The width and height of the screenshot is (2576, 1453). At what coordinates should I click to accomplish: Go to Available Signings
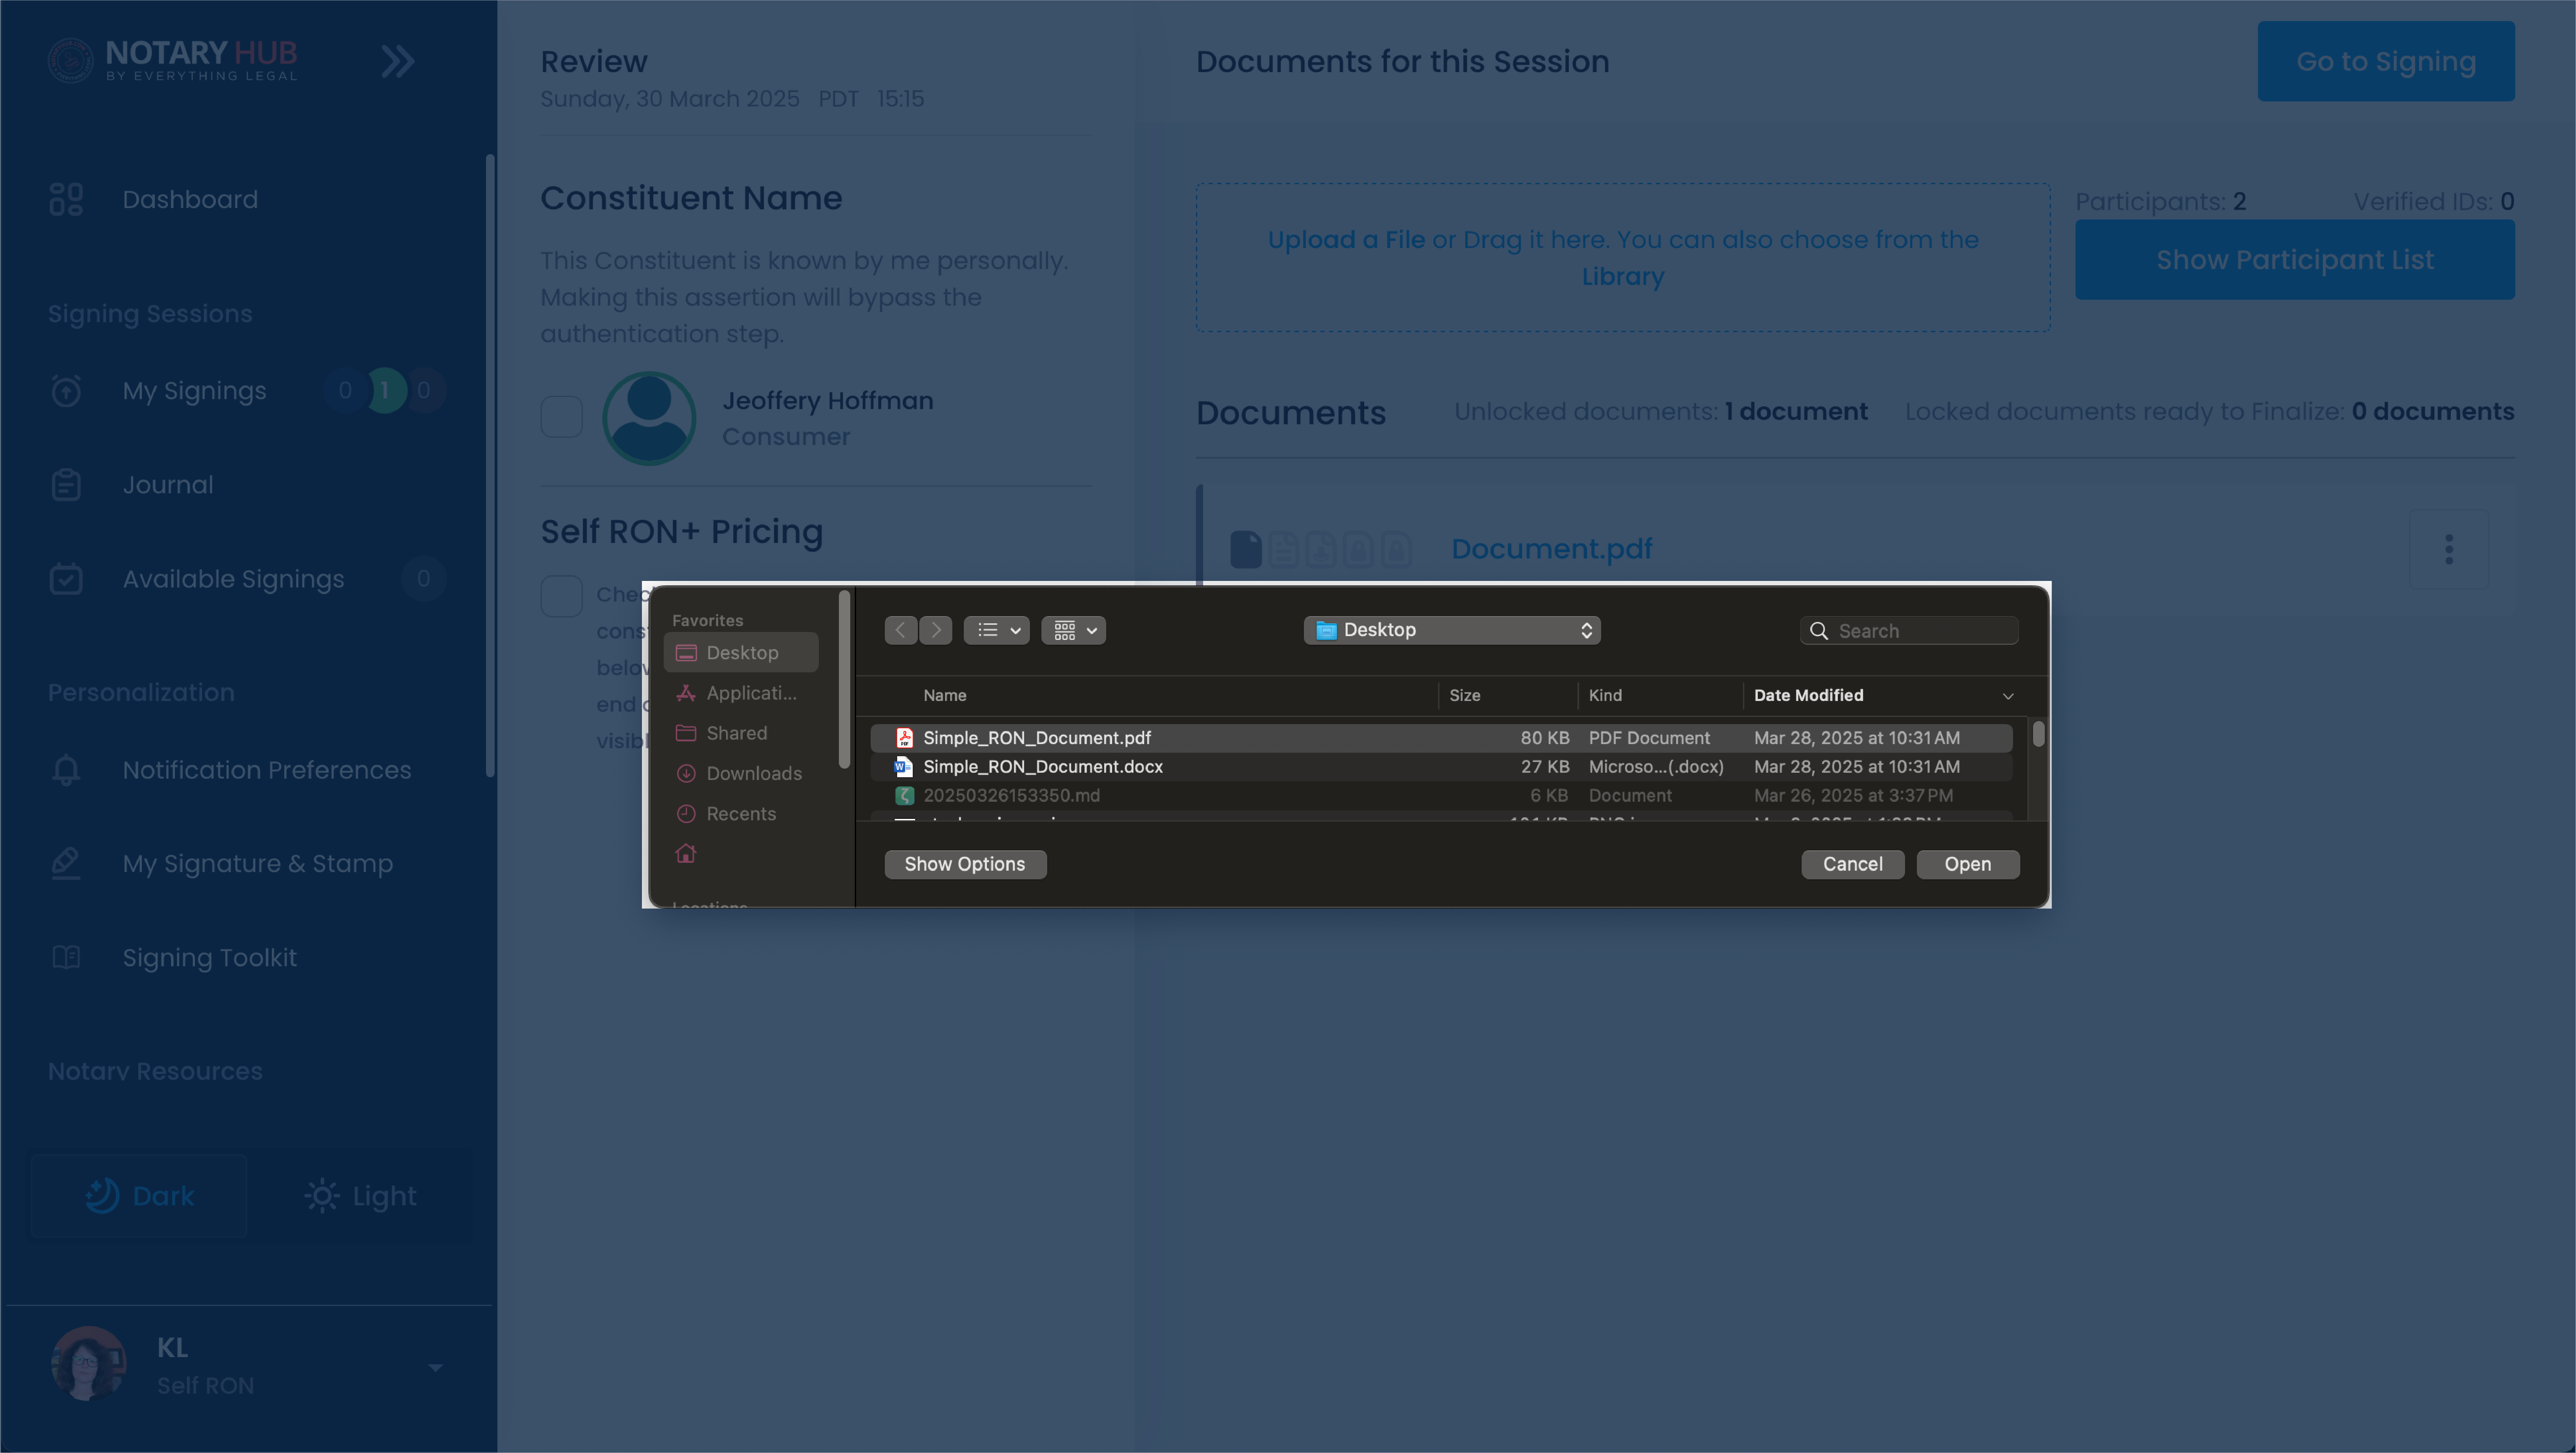233,579
